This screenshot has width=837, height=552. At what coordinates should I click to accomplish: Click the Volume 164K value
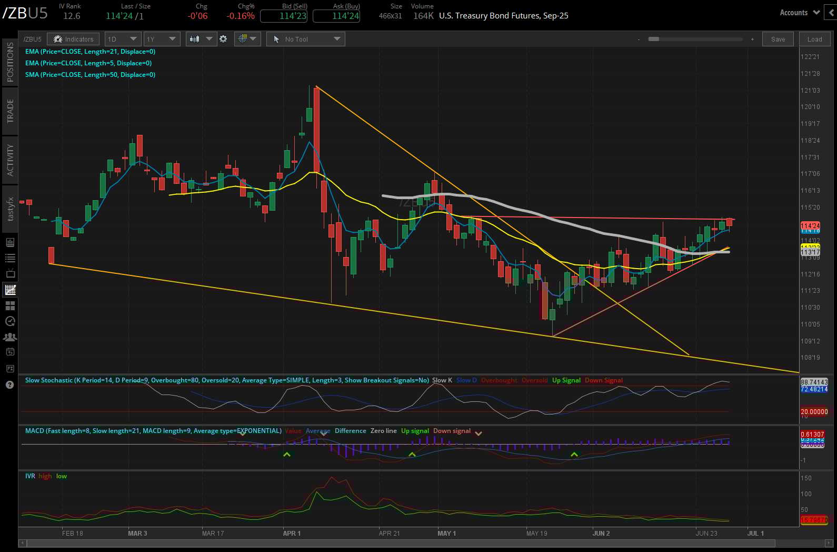[x=423, y=16]
